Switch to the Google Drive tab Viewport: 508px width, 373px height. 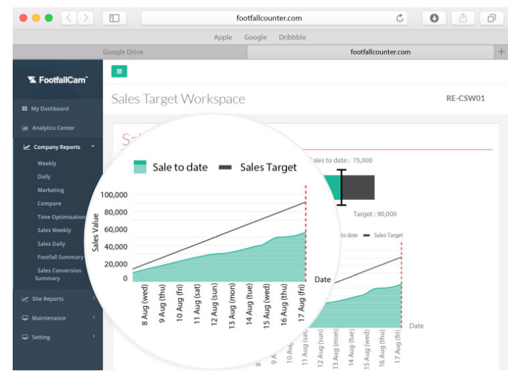[122, 51]
